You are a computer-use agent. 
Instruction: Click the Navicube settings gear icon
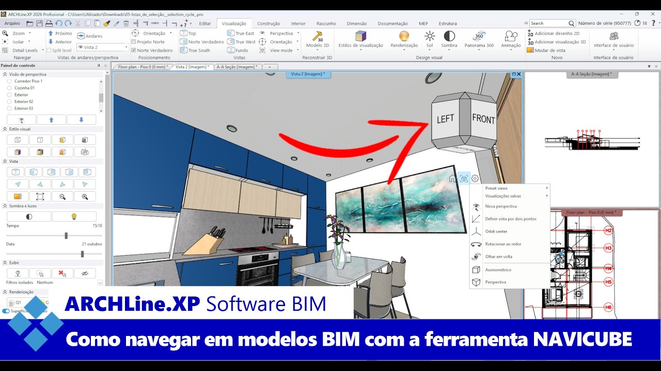475,179
